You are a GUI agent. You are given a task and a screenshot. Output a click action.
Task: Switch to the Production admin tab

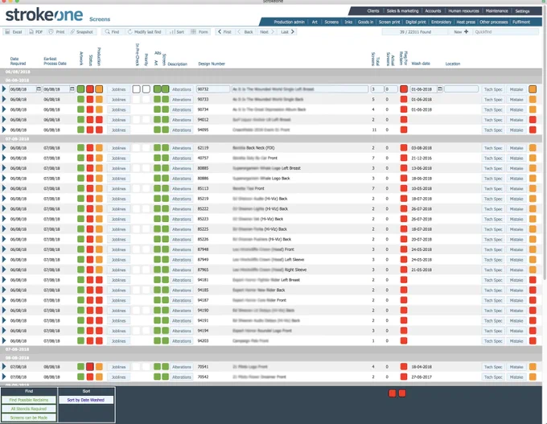click(289, 22)
